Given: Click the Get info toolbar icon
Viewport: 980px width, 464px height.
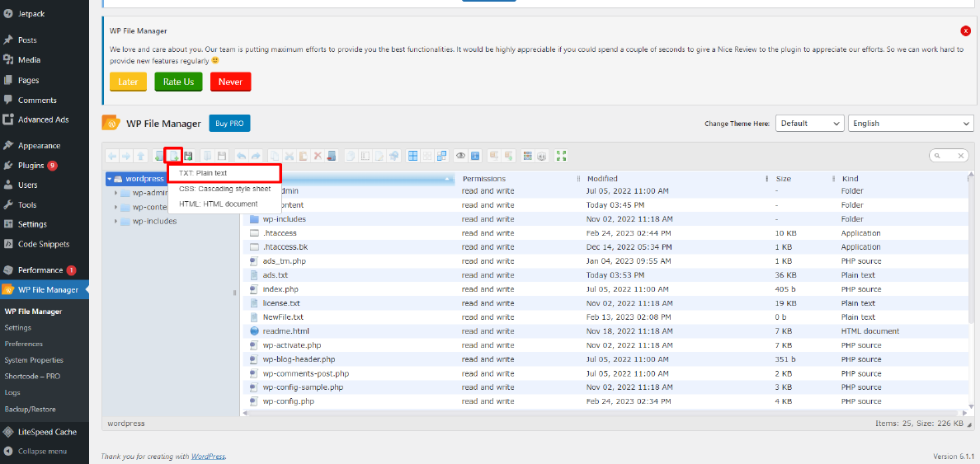Looking at the screenshot, I should tap(475, 156).
